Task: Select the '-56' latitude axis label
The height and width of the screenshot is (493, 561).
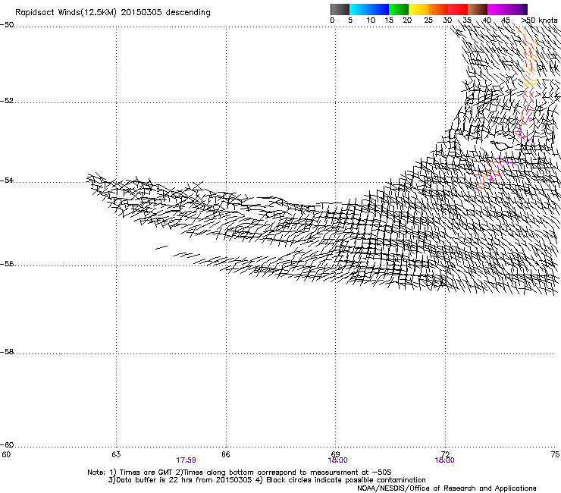Action: pos(7,264)
